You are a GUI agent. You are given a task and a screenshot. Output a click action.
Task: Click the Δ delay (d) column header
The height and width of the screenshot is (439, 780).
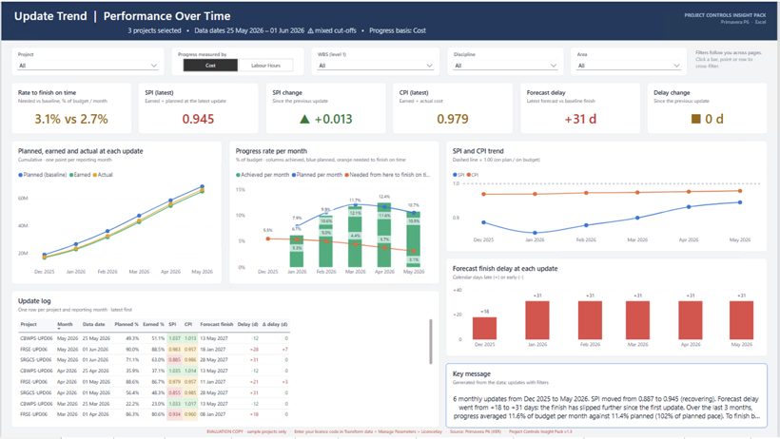[275, 324]
